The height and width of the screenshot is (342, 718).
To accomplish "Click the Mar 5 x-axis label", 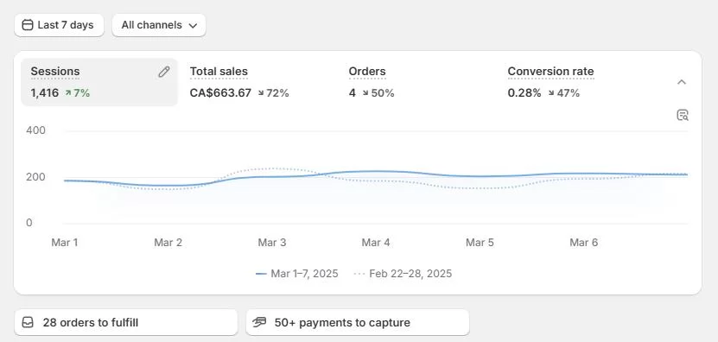I will coord(480,243).
